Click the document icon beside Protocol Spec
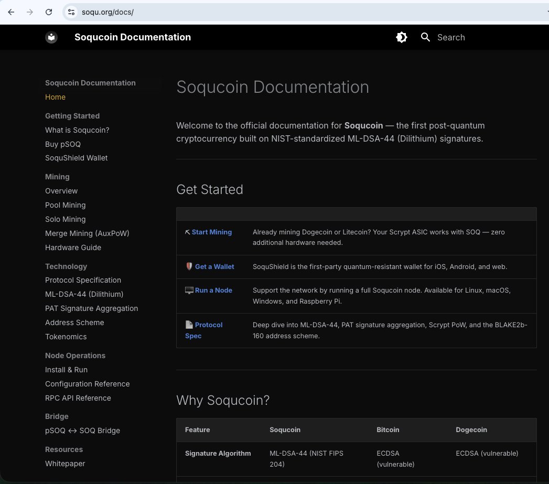Image resolution: width=549 pixels, height=484 pixels. (188, 324)
